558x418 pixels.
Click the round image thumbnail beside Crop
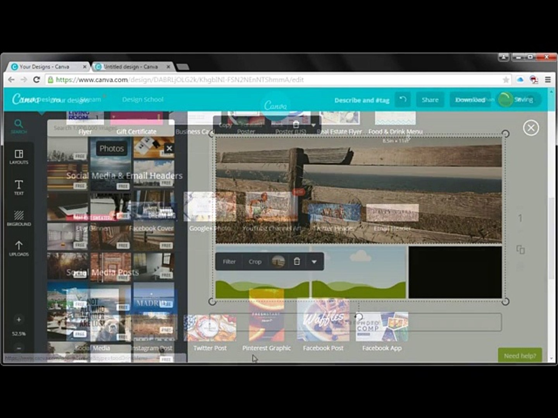pyautogui.click(x=278, y=262)
